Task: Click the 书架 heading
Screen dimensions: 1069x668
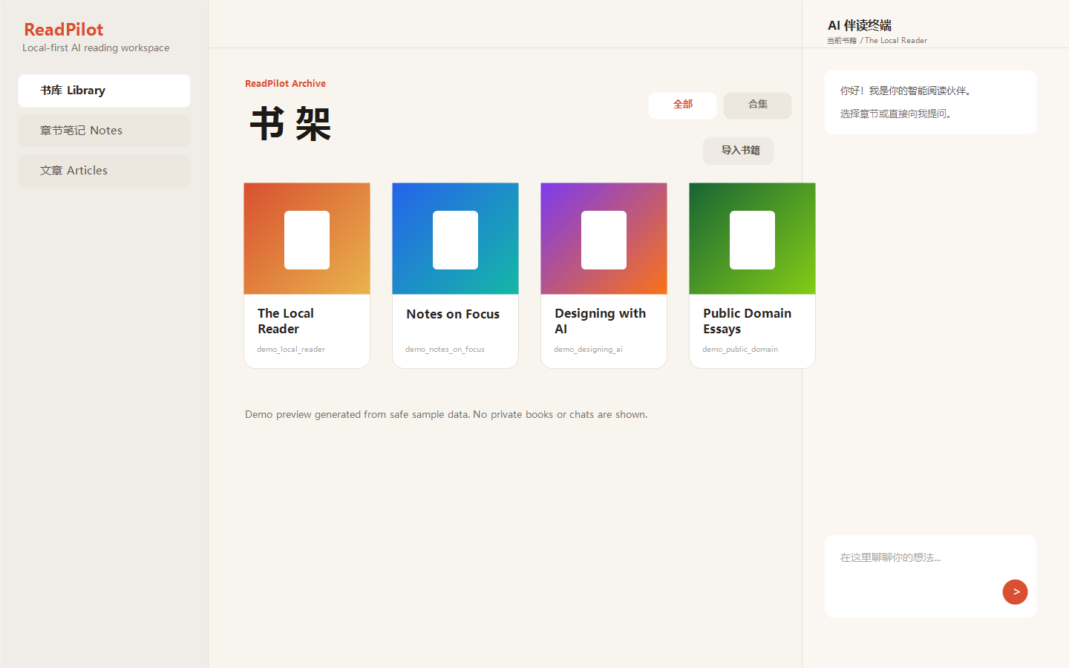Action: click(x=290, y=124)
